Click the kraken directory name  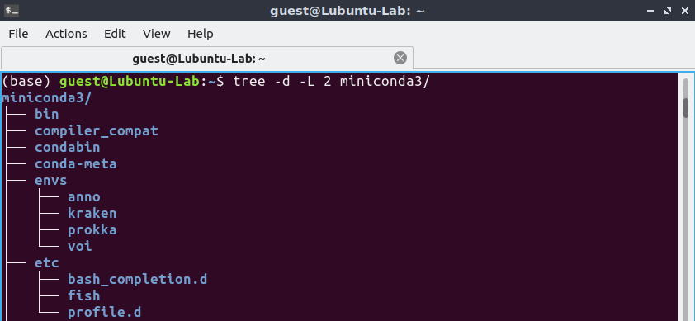pos(92,213)
